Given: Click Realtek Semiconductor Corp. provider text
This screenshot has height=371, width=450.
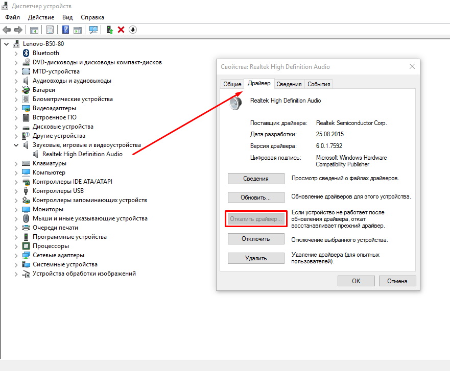Looking at the screenshot, I should [351, 123].
